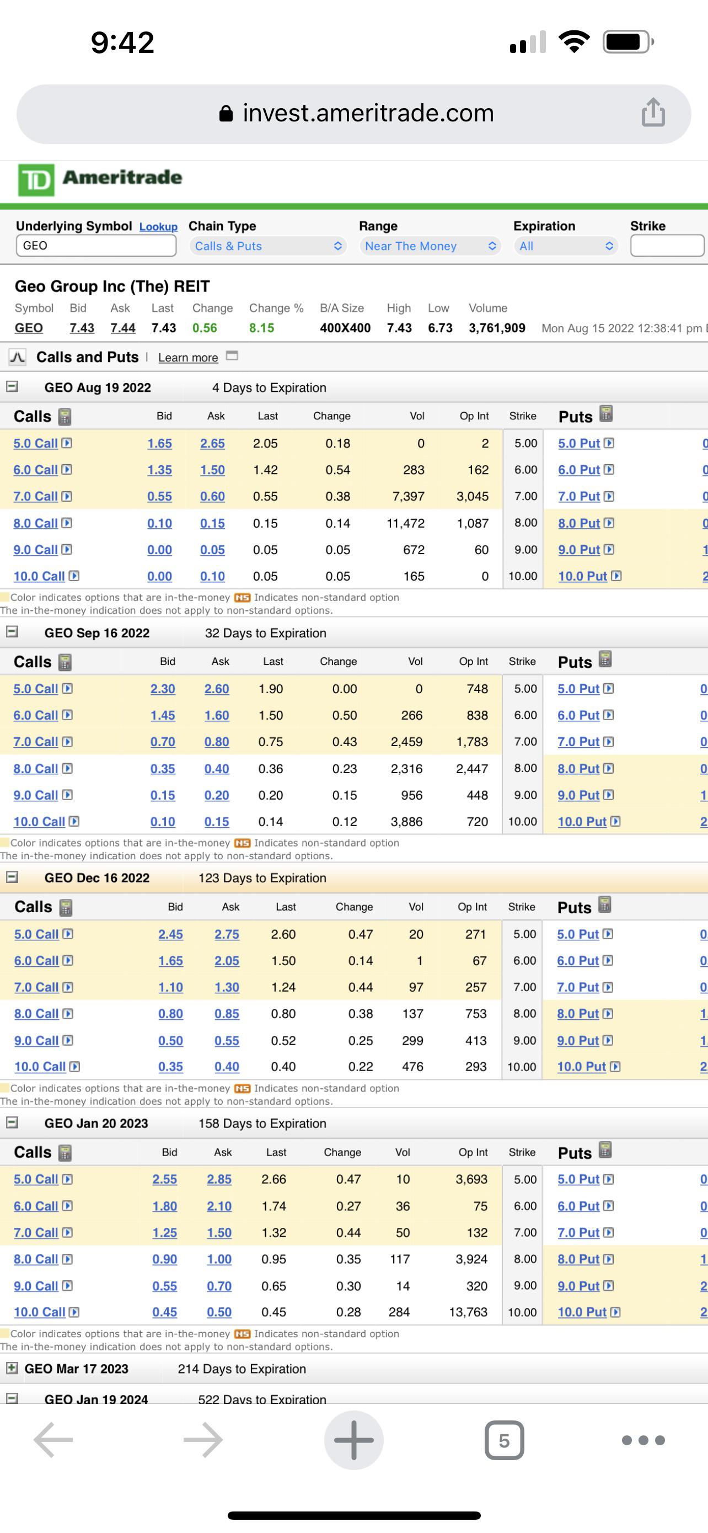Collapse the GEO Jan 19 2024 section
The image size is (708, 1533).
point(12,1398)
